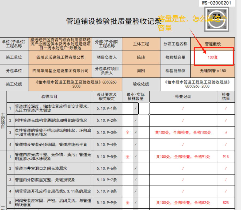Image resolution: width=241 pixels, height=210 pixels.
Task: Select the 5.10.9-7条 cell
Action: click(x=107, y=180)
